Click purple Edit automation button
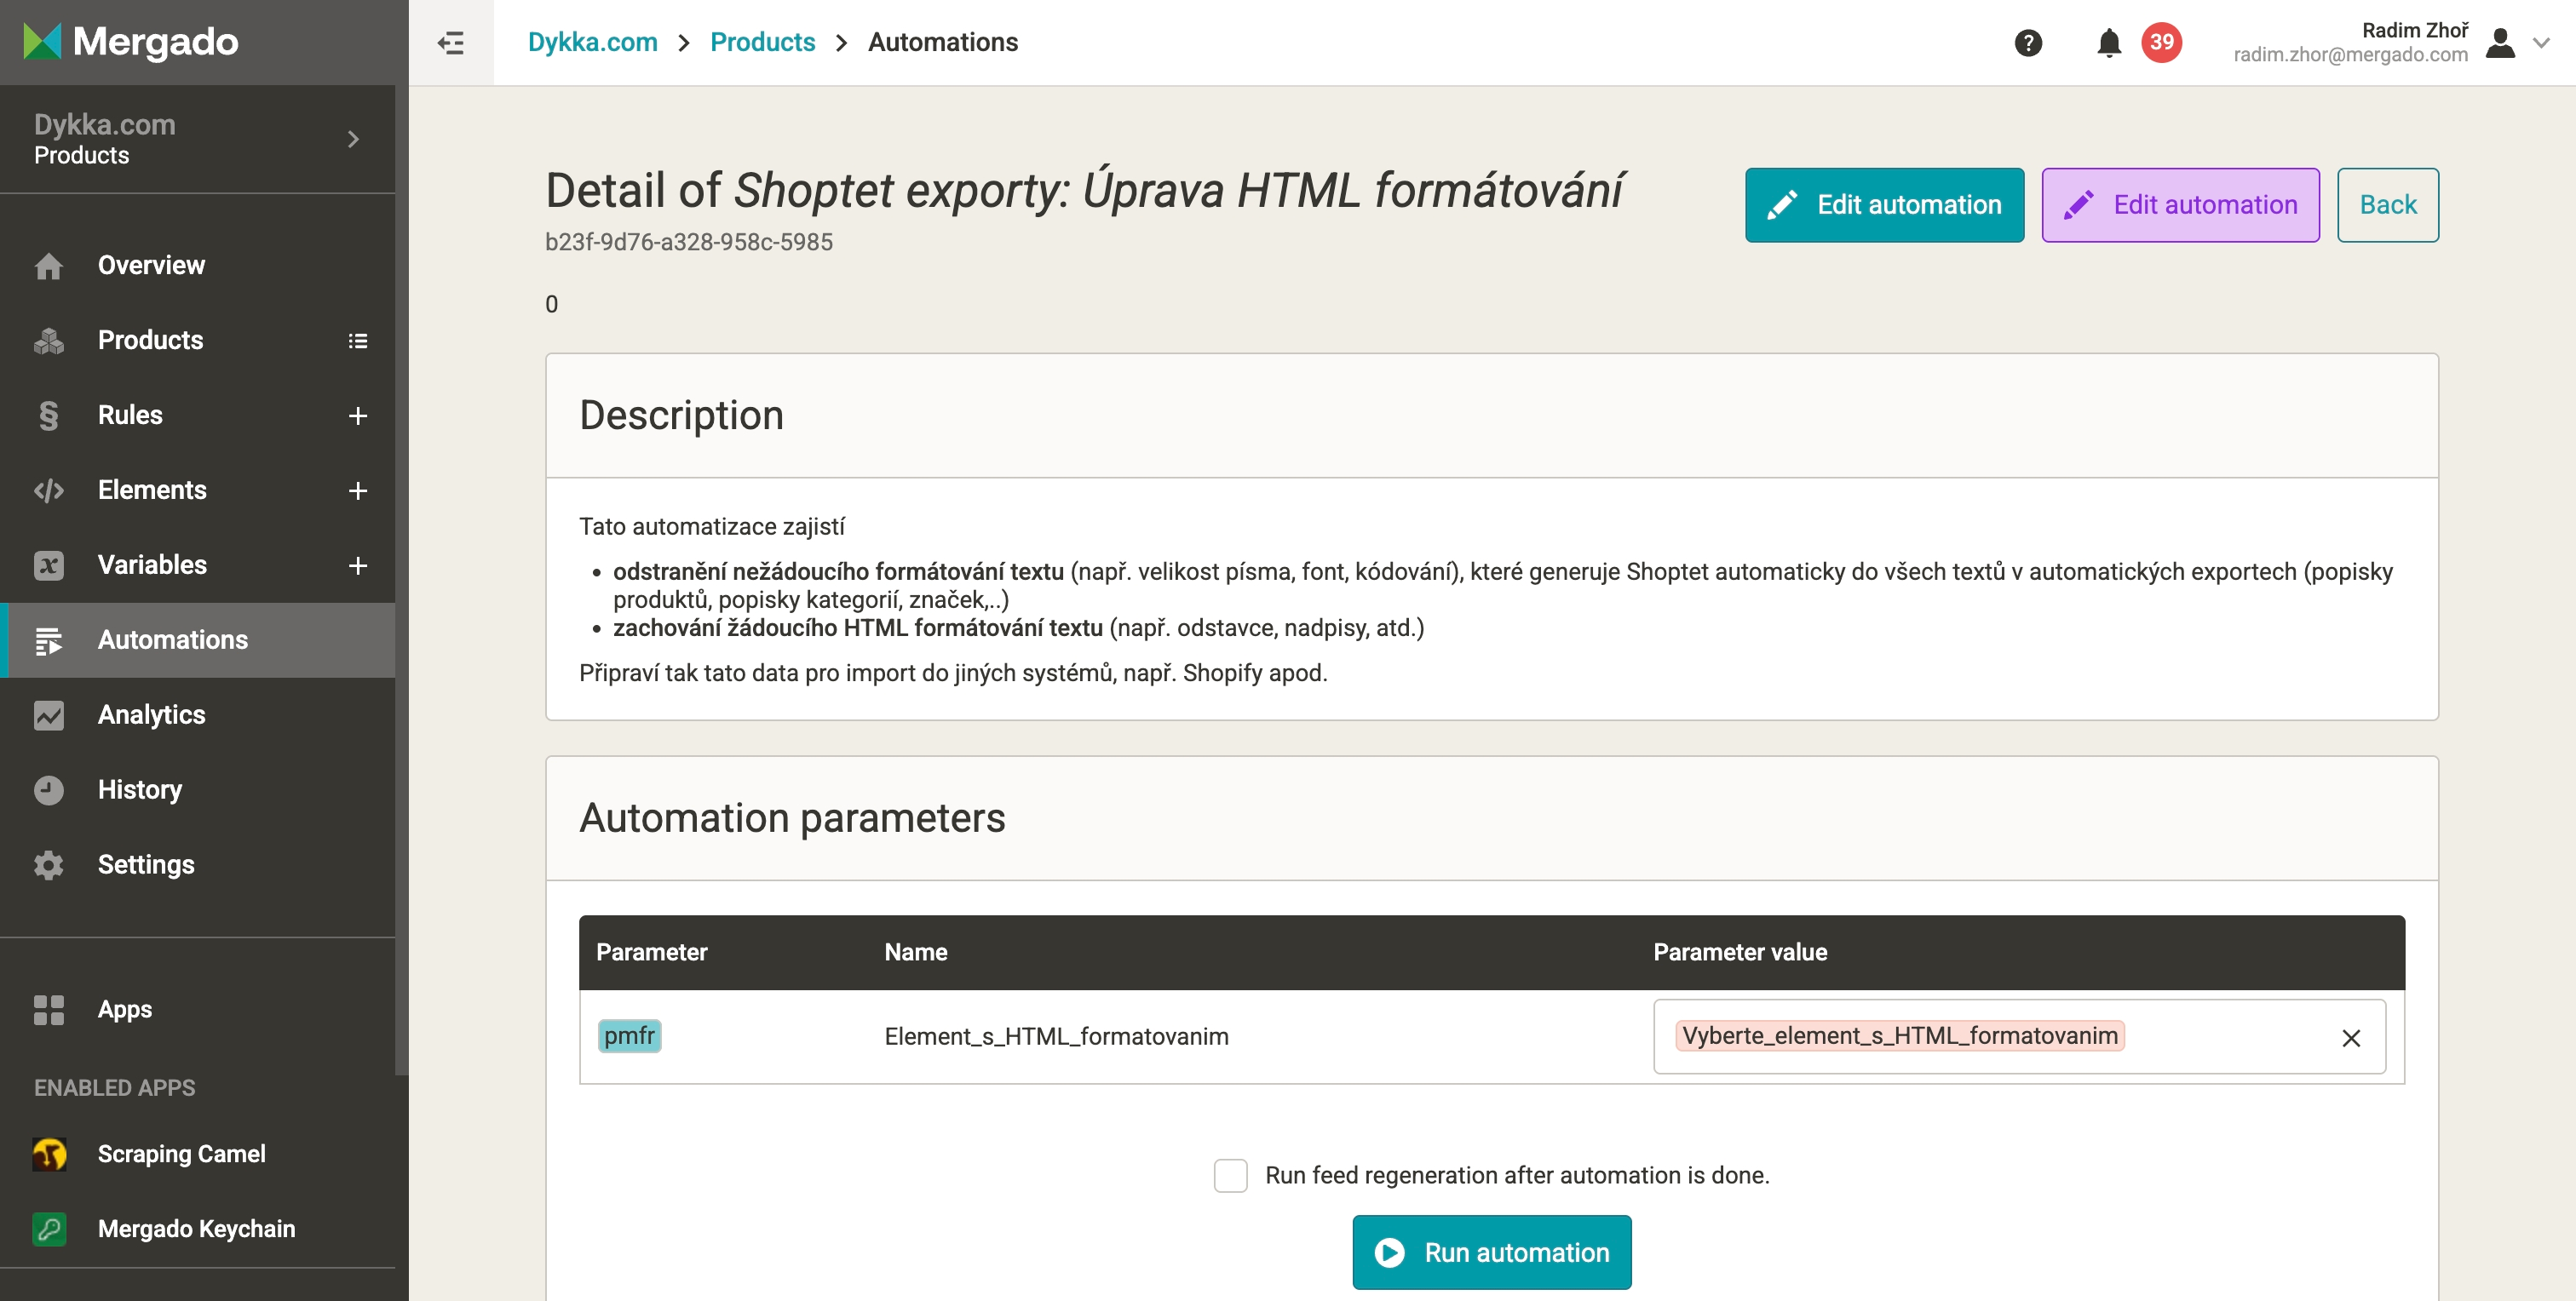Image resolution: width=2576 pixels, height=1301 pixels. click(2180, 205)
